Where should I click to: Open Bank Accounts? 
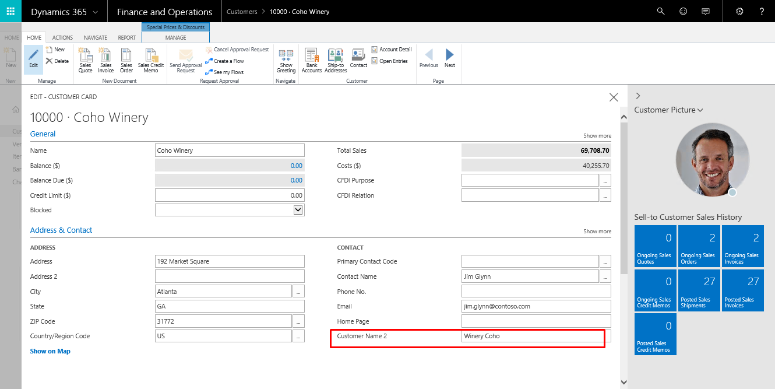coord(312,60)
